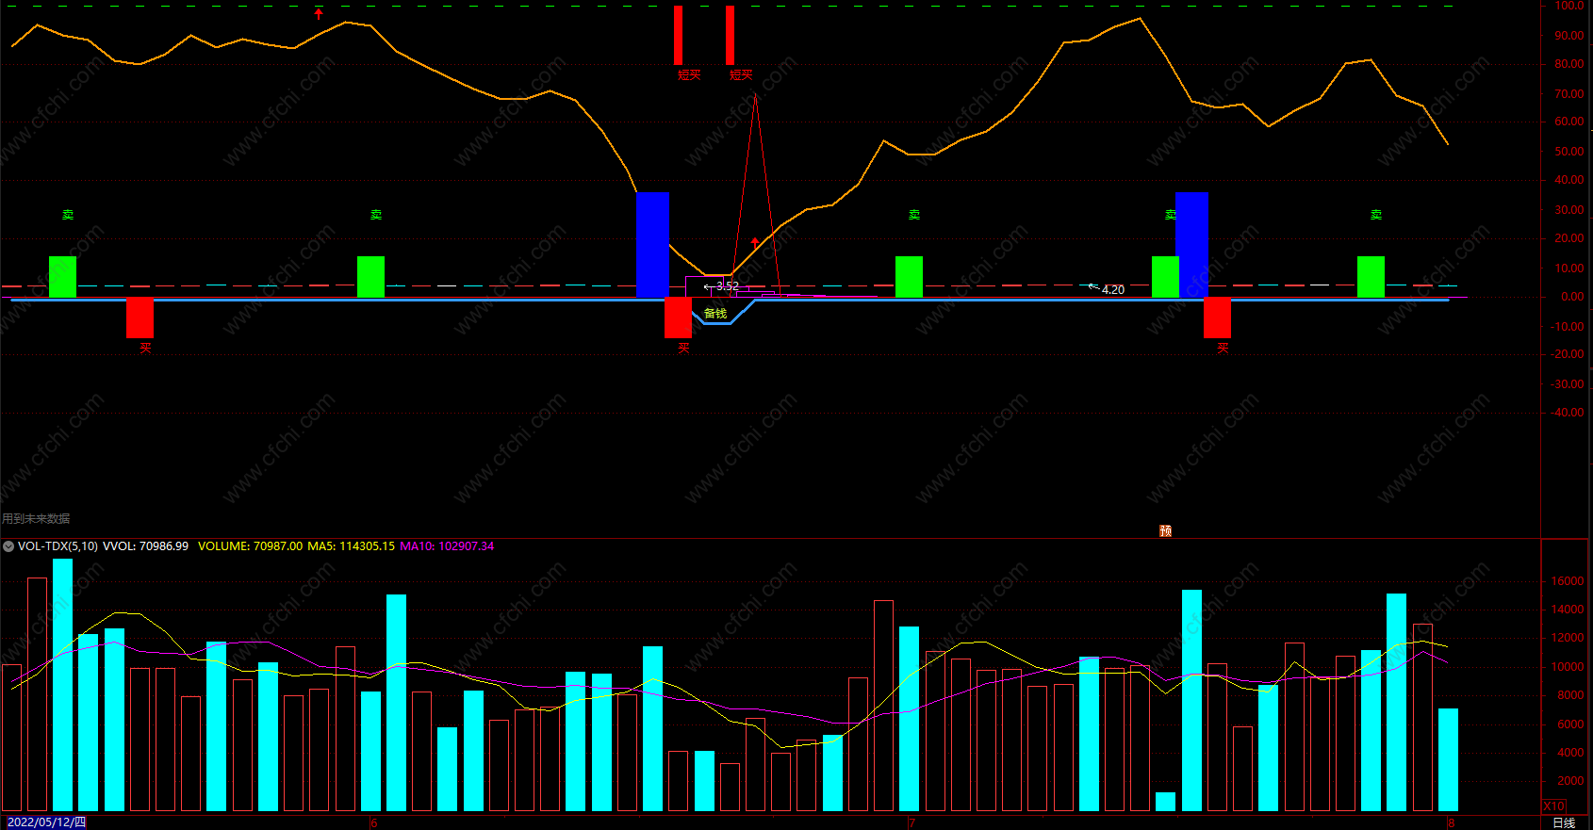Click the tall red spike peak
Screen dimensions: 1593x830
coord(755,96)
